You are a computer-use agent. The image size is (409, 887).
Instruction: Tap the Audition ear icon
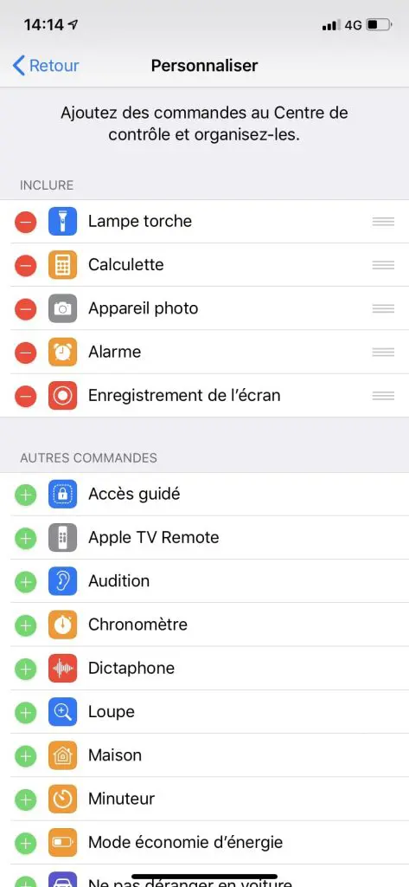[x=62, y=581]
